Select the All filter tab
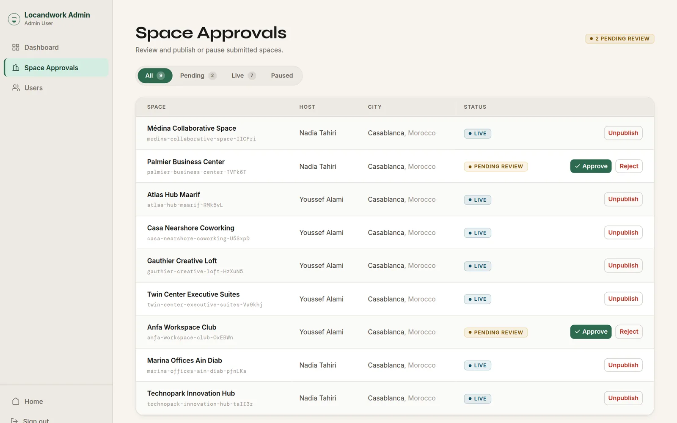677x423 pixels. 155,76
